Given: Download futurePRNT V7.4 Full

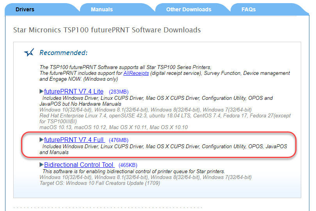Looking at the screenshot, I should click(x=75, y=140).
